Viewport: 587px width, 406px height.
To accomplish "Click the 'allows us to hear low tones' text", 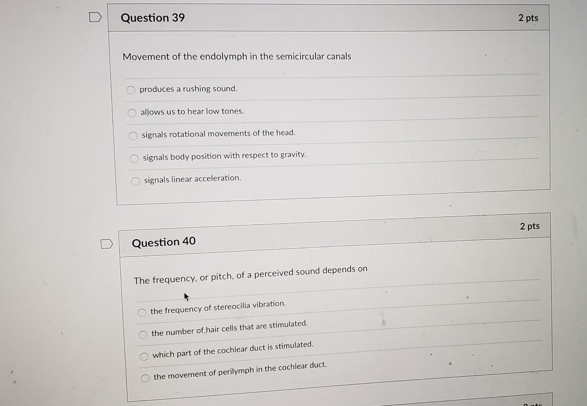I will 192,111.
